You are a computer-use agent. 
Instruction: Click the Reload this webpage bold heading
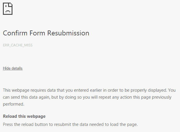coord(24,116)
